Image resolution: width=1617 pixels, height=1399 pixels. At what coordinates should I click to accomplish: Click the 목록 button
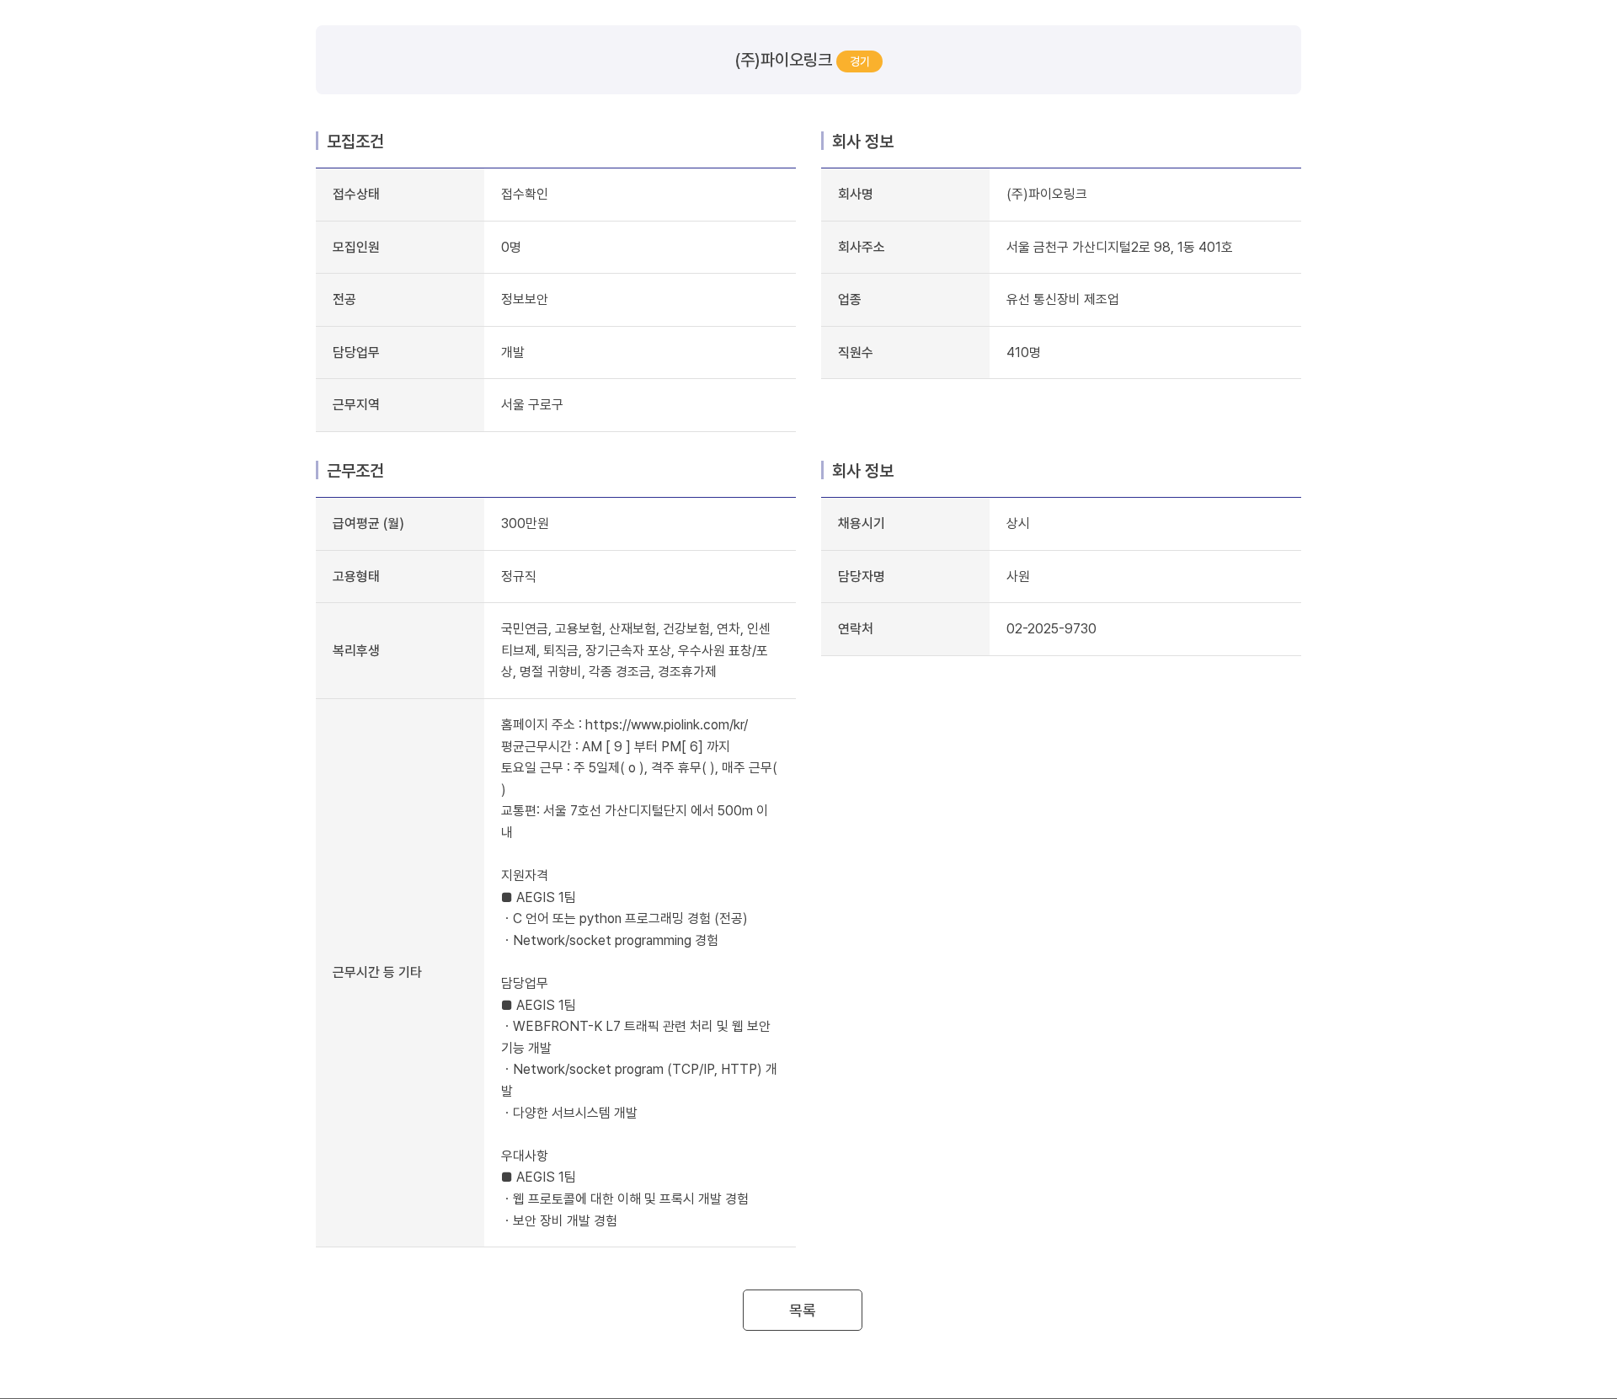coord(802,1310)
